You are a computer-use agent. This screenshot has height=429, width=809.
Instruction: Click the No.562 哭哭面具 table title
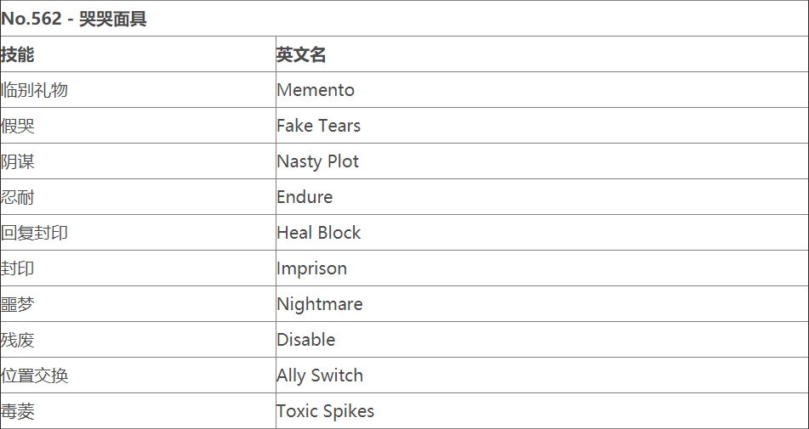pyautogui.click(x=75, y=19)
